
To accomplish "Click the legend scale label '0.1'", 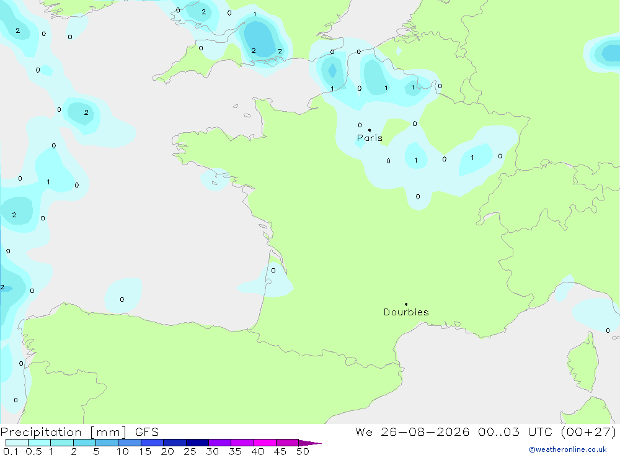I will [x=11, y=451].
